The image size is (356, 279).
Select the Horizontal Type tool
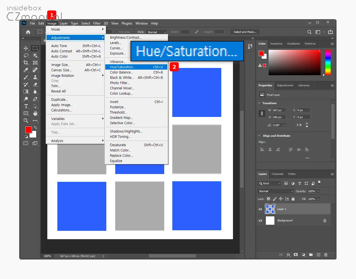pyautogui.click(x=26, y=106)
